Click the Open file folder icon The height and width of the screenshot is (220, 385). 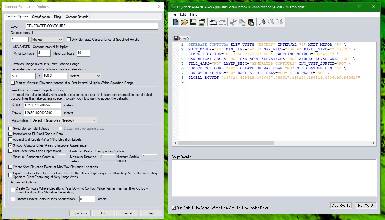click(184, 22)
